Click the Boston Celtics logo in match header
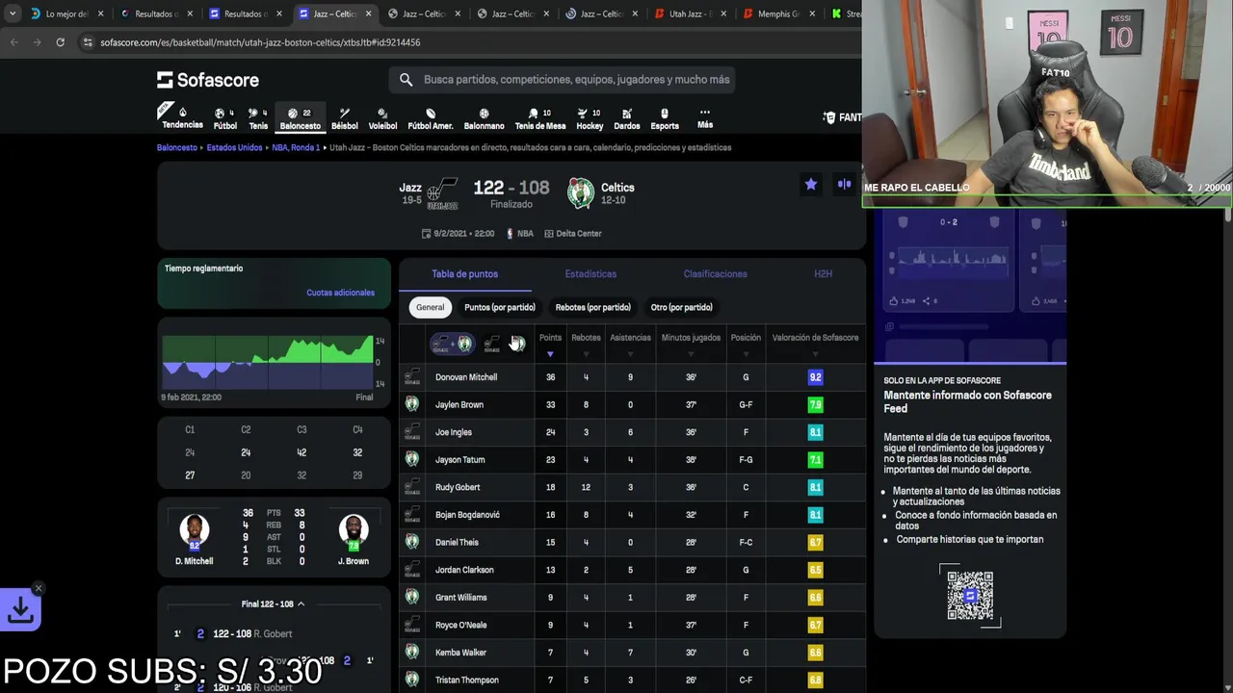The width and height of the screenshot is (1233, 693). click(580, 193)
